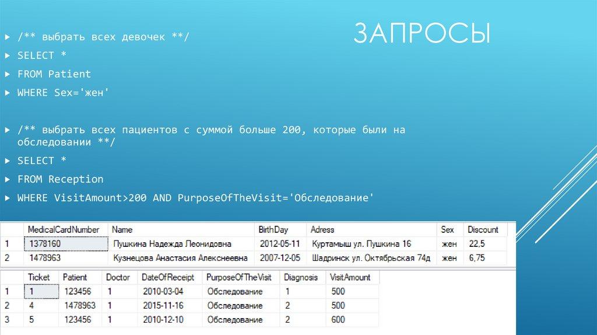This screenshot has width=597, height=335.
Task: Click the VisitAmount cell showing 600
Action: pos(338,319)
